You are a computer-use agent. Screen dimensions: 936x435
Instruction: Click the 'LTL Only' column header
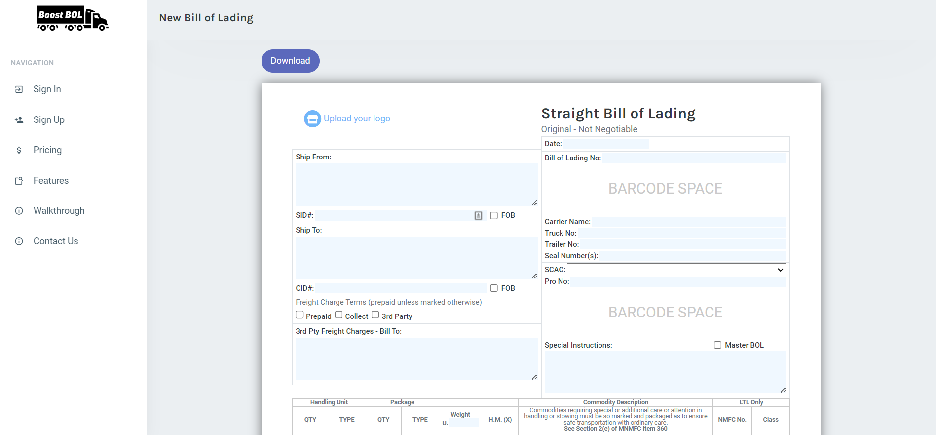pyautogui.click(x=751, y=402)
